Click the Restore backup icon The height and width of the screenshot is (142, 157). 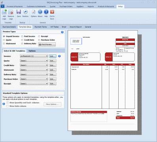coord(25,12)
